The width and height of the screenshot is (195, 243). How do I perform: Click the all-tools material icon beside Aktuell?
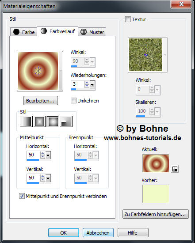[175, 169]
